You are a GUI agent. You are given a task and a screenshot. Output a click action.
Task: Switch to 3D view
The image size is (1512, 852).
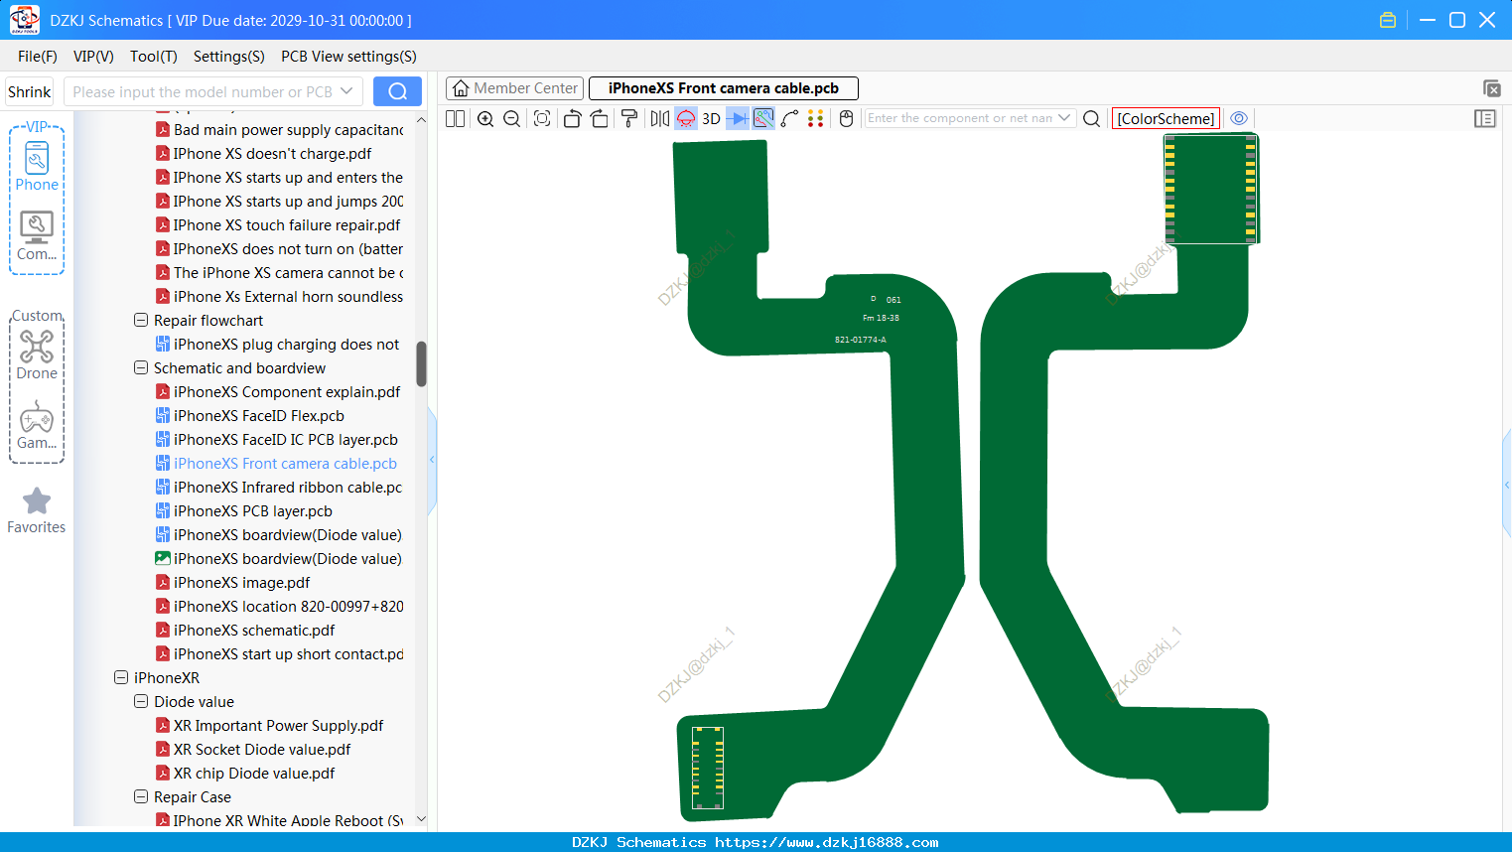click(x=711, y=119)
